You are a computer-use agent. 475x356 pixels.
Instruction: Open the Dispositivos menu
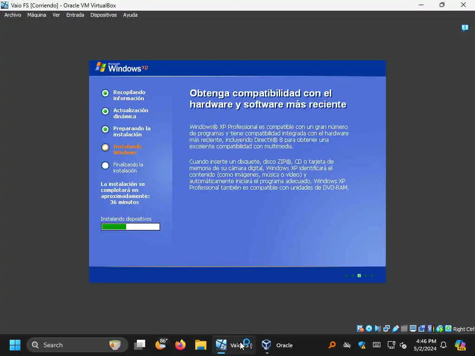click(103, 15)
